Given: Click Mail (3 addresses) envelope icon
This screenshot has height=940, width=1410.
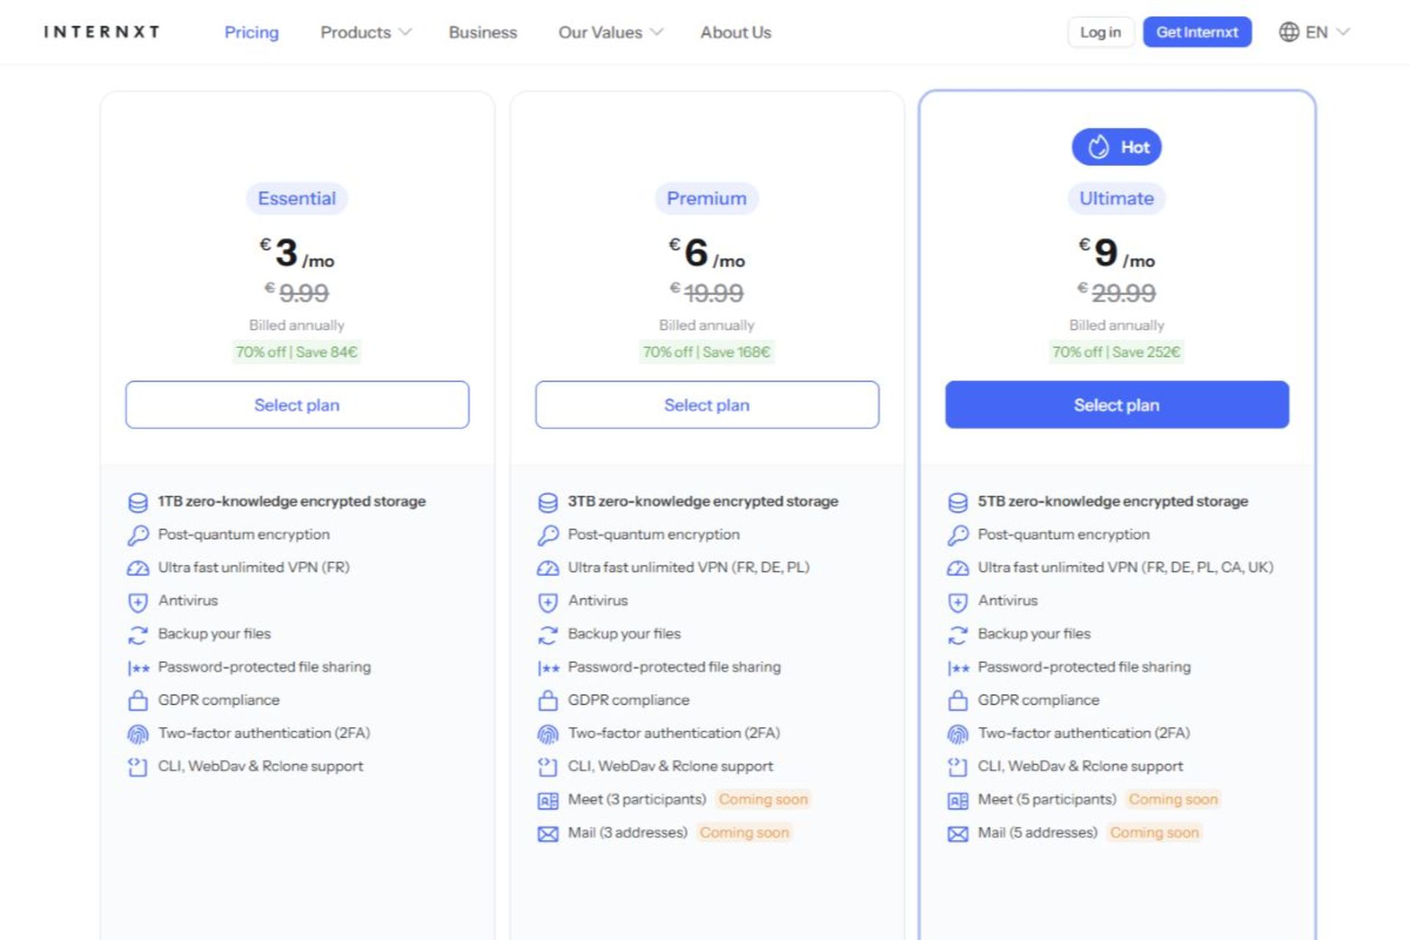Looking at the screenshot, I should [x=548, y=834].
